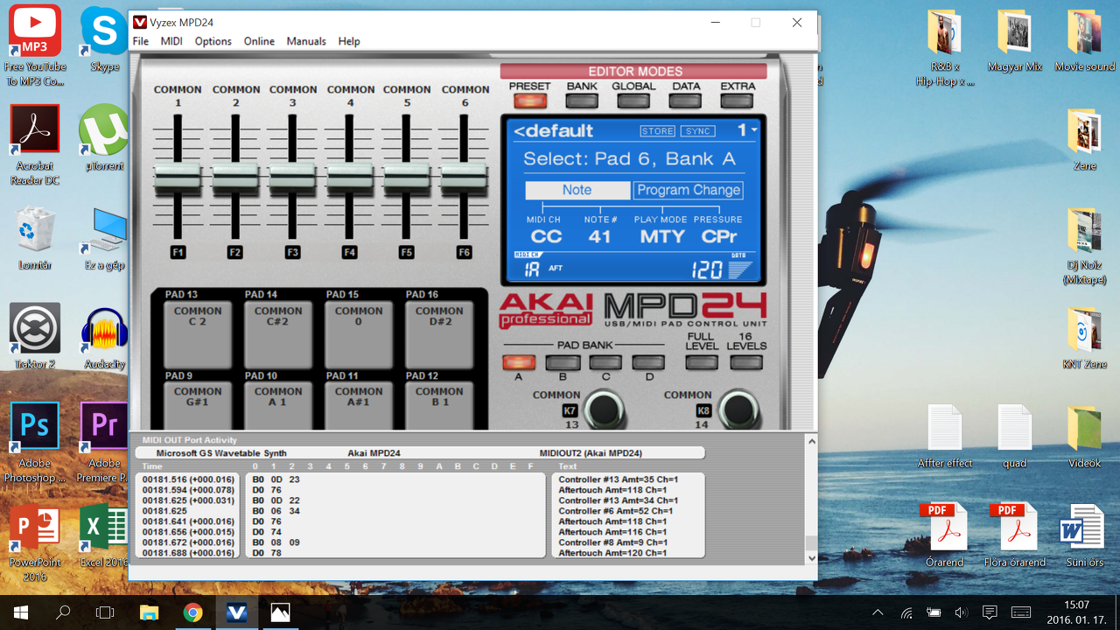Viewport: 1120px width, 630px height.
Task: Switch to EXTRA editor mode
Action: click(738, 101)
